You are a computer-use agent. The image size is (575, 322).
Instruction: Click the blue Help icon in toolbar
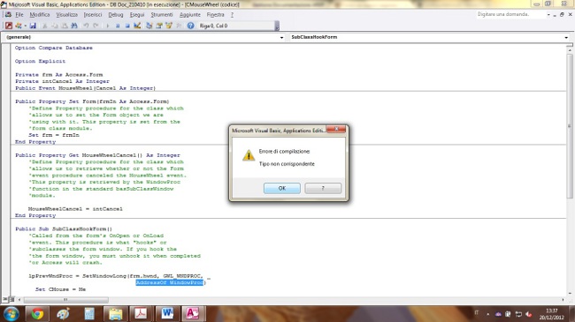tap(190, 26)
